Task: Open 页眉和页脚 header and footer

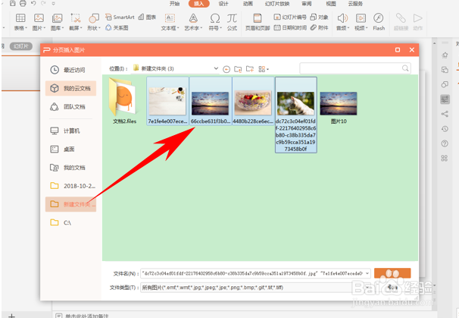Action: coord(258,22)
